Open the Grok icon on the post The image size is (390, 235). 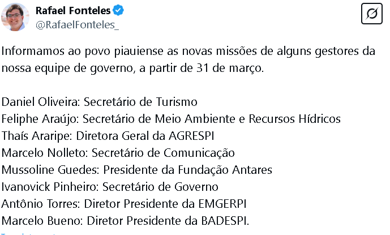[x=372, y=14]
